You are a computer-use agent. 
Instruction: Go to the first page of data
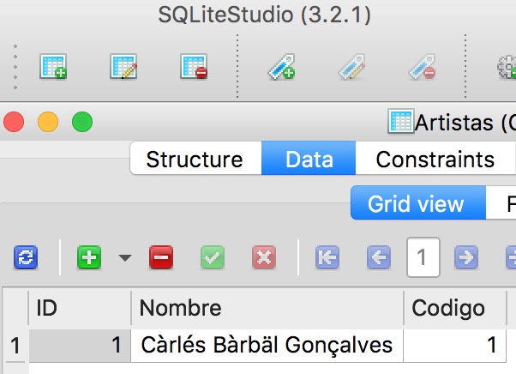click(327, 256)
